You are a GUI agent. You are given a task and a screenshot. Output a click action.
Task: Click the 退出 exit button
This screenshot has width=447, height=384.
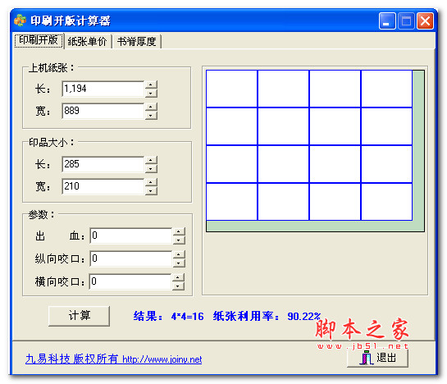pyautogui.click(x=378, y=359)
